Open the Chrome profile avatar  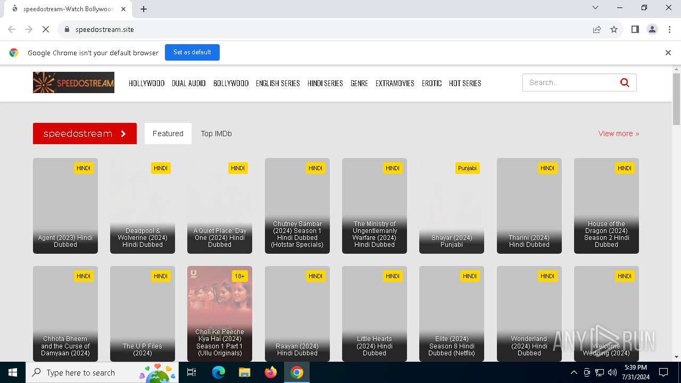click(x=652, y=29)
